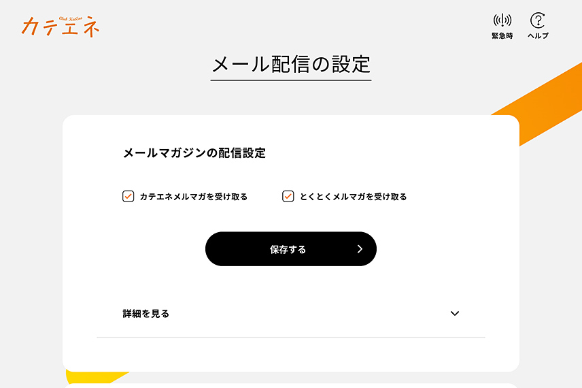The image size is (582, 388).
Task: Click the 緊急時 text label
Action: pyautogui.click(x=502, y=36)
